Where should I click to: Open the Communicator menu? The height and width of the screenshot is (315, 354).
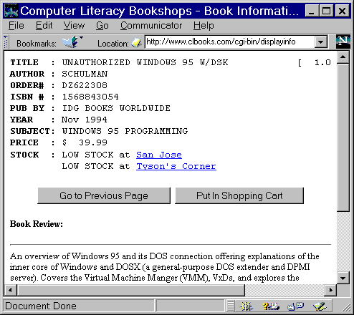coord(151,26)
